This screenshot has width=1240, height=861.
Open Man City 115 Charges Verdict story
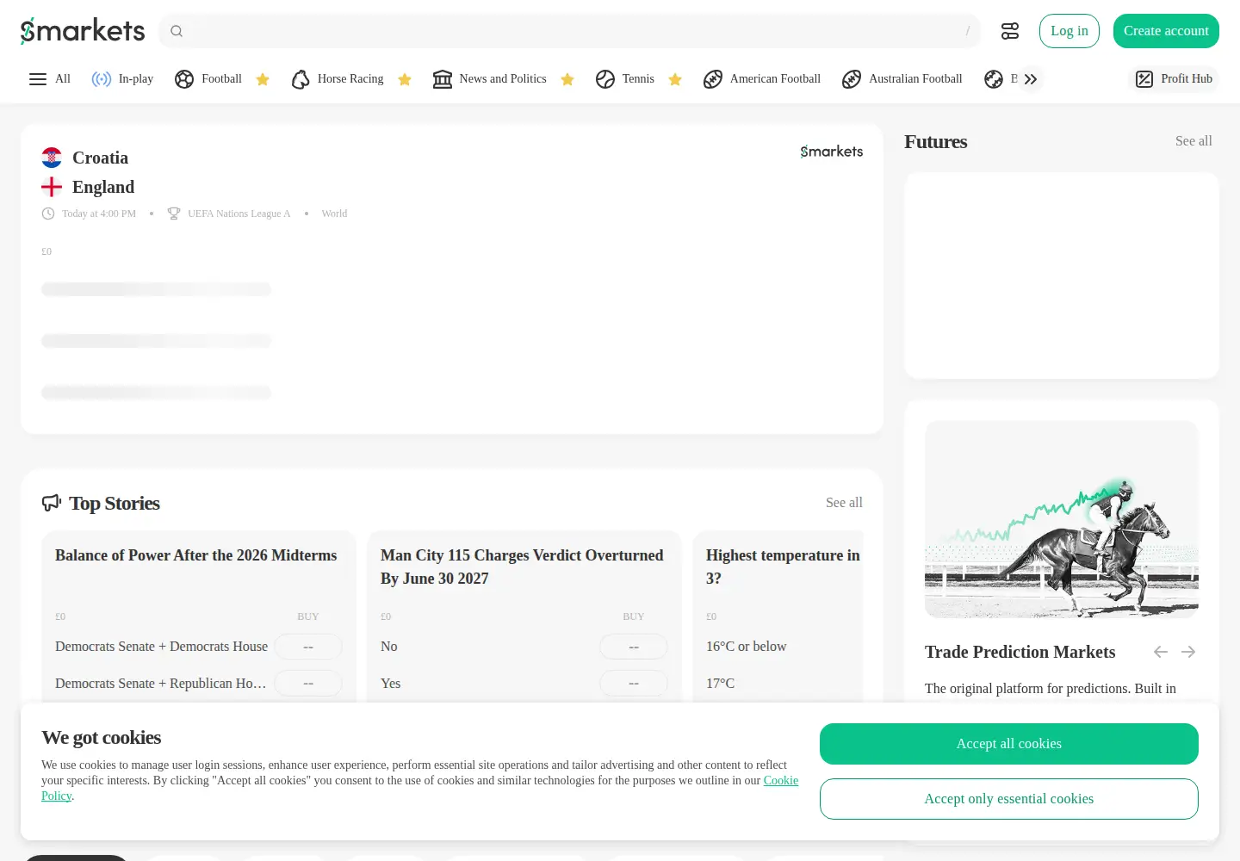(522, 567)
